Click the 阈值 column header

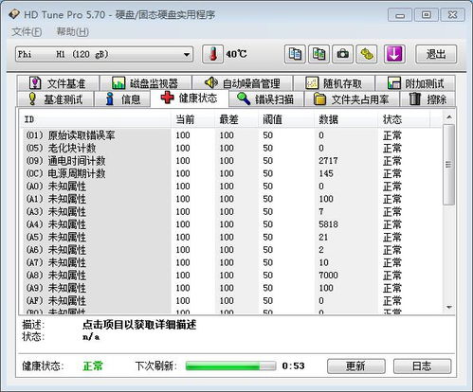[x=286, y=119]
